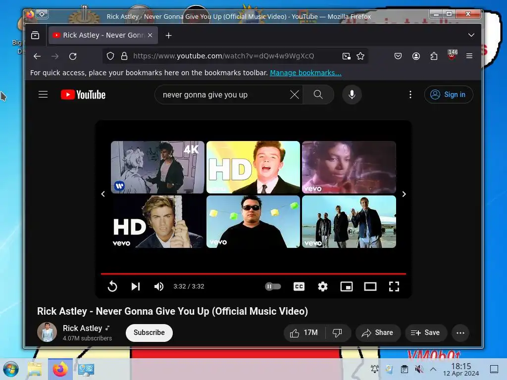The width and height of the screenshot is (507, 380).
Task: Open Rick Astley channel avatar
Action: tap(47, 332)
